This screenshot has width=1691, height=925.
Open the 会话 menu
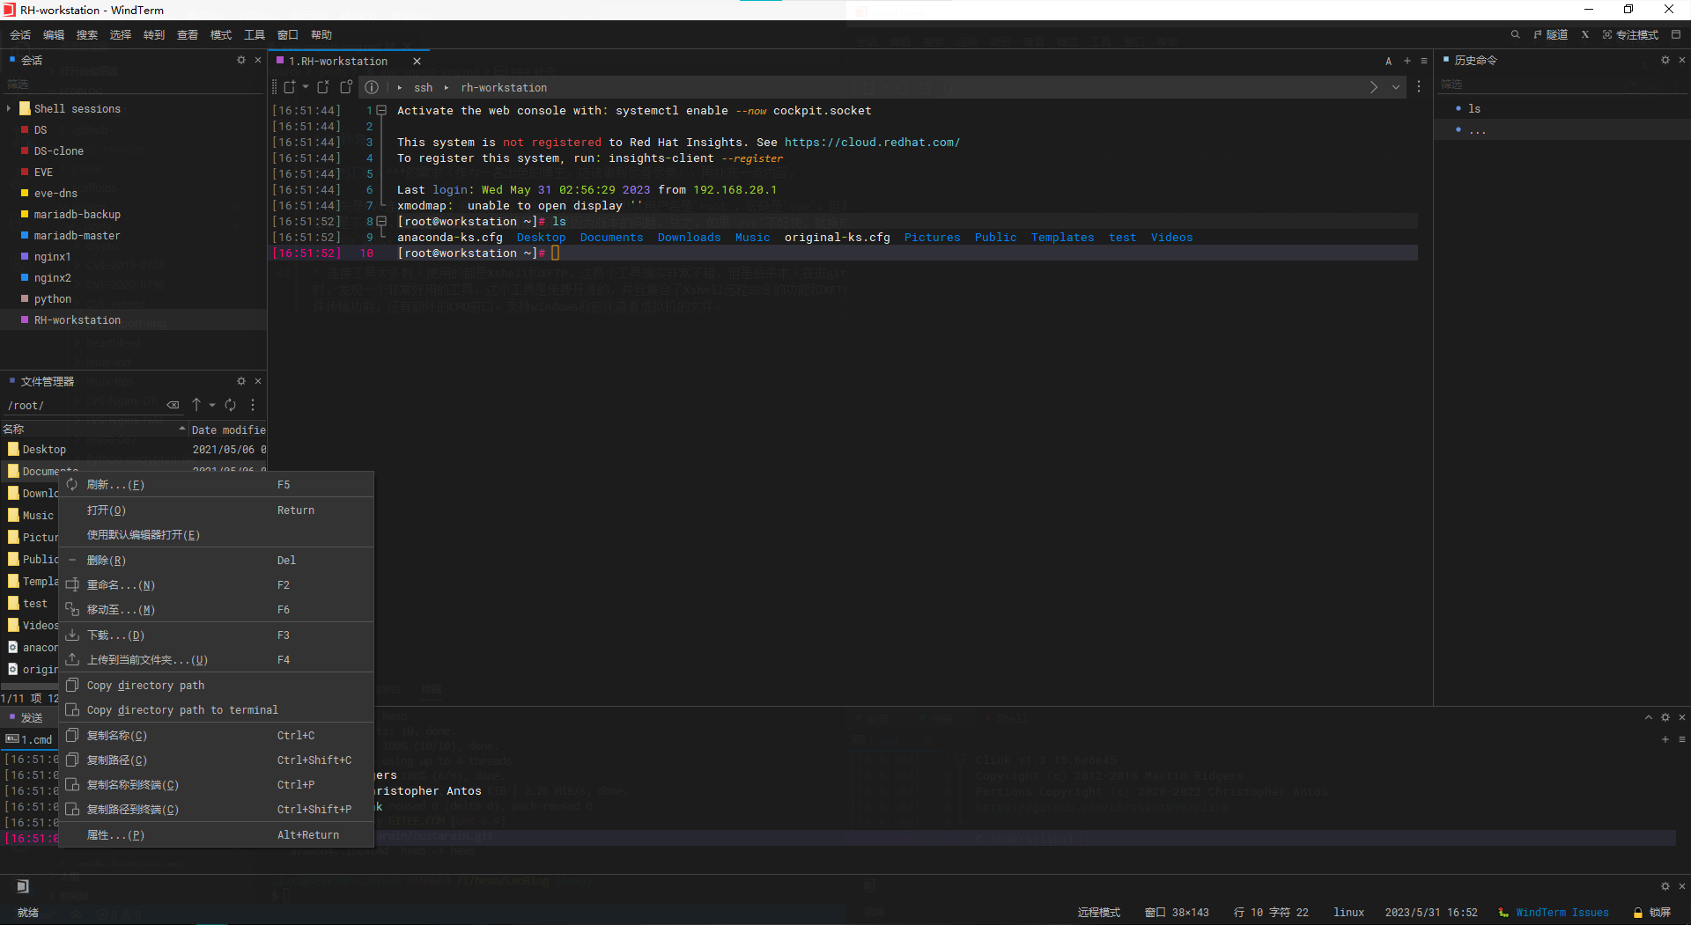click(20, 34)
